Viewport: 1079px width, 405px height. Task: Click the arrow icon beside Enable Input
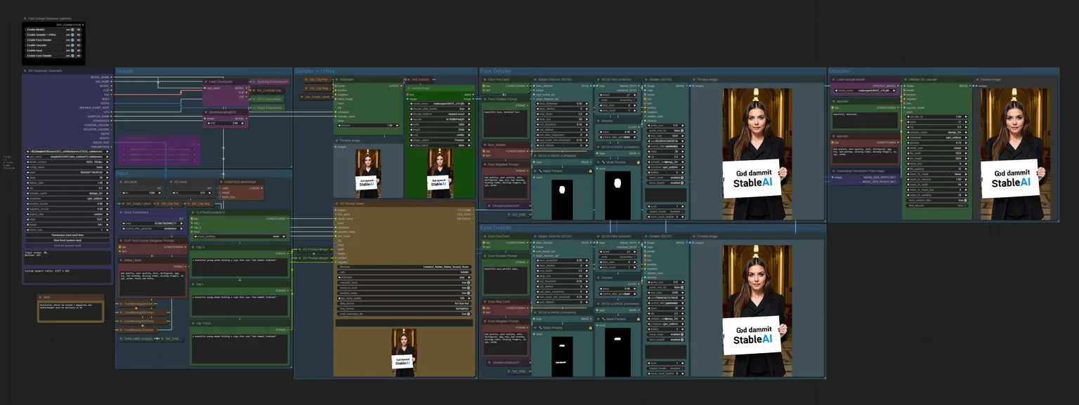(79, 51)
